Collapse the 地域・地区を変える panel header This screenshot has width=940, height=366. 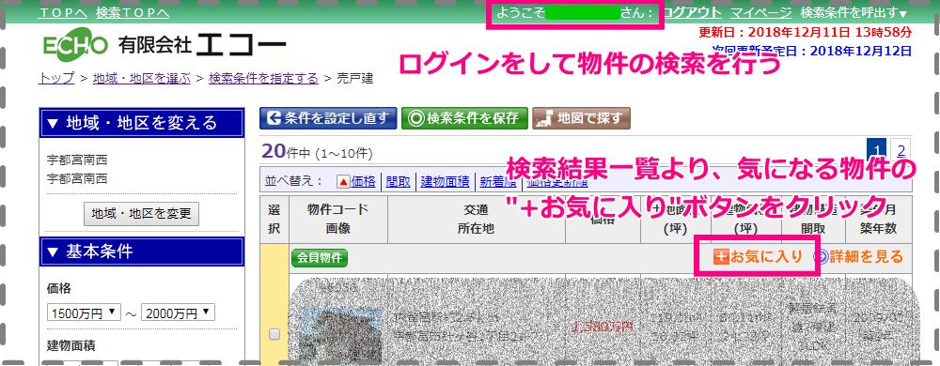point(142,123)
